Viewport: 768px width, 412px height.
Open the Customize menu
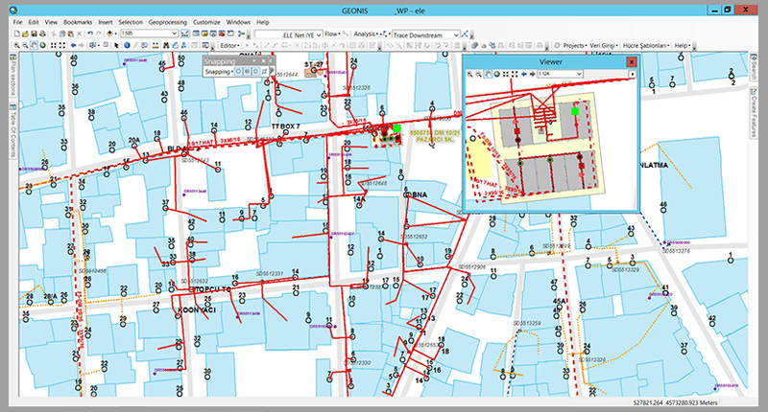[x=206, y=22]
